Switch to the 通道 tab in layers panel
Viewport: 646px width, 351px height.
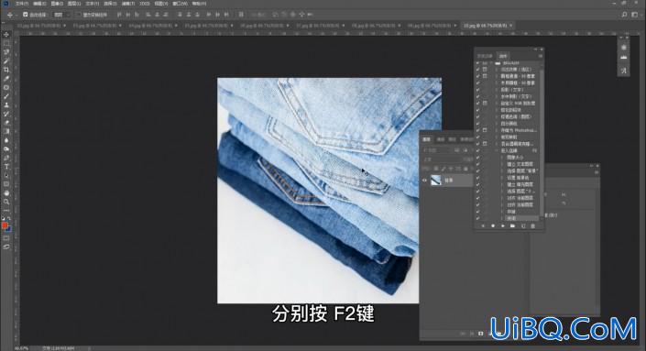[x=441, y=139]
